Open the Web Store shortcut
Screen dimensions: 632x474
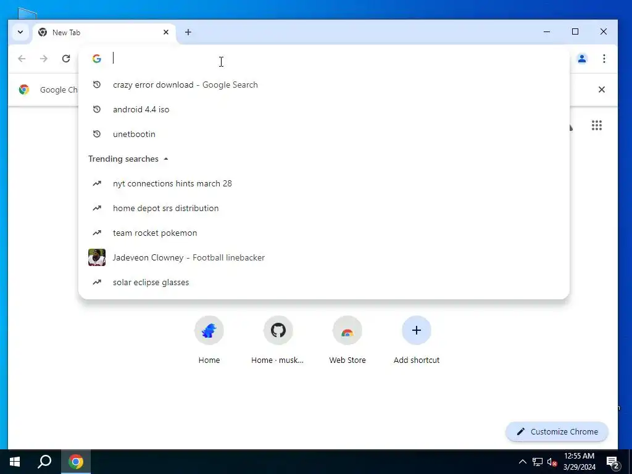point(347,340)
